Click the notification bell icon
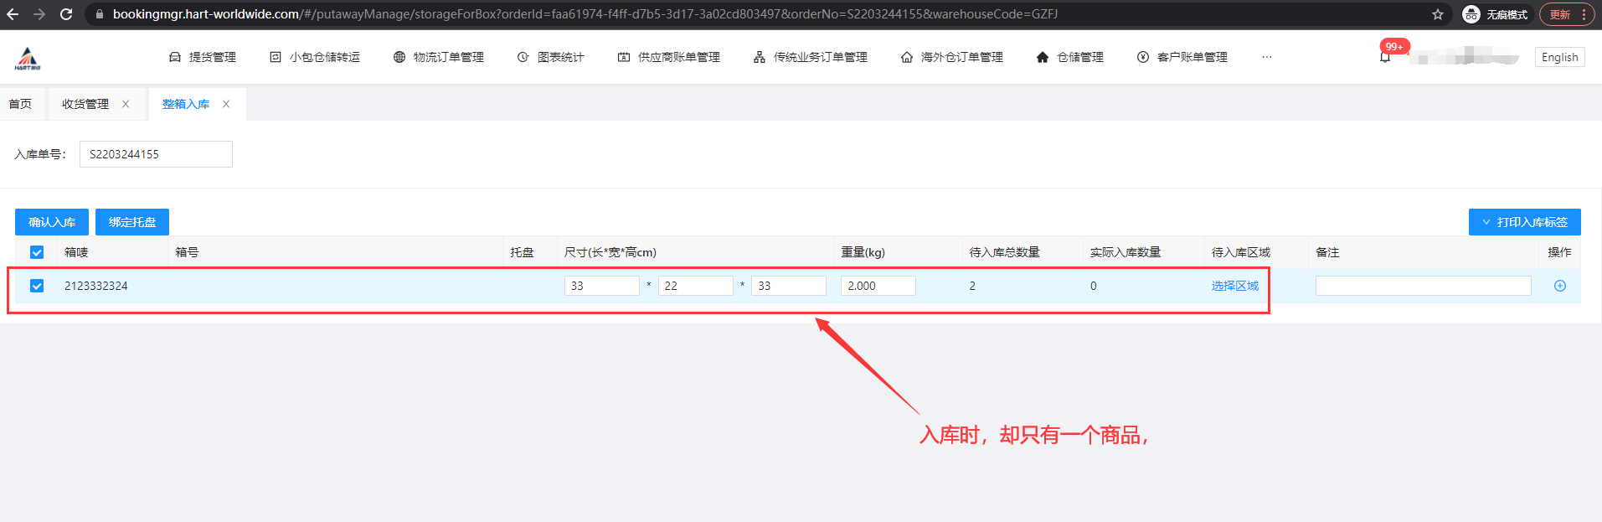The width and height of the screenshot is (1602, 522). pyautogui.click(x=1385, y=57)
